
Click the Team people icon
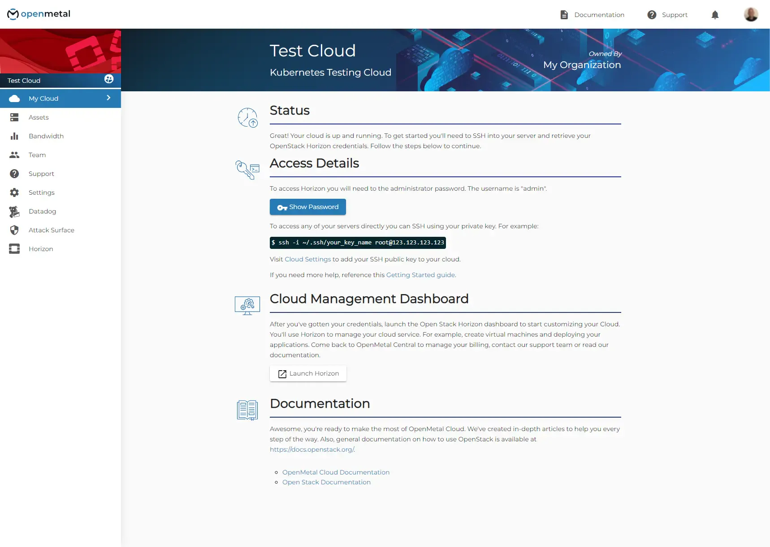click(x=14, y=155)
